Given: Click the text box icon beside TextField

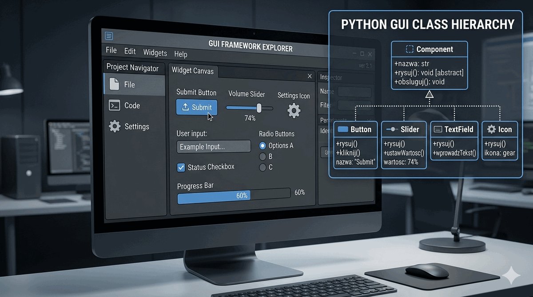Looking at the screenshot, I should pos(438,129).
